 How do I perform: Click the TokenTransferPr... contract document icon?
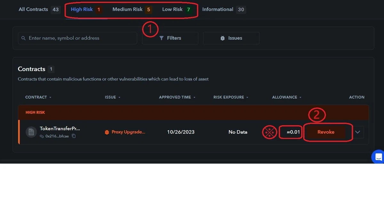click(31, 132)
